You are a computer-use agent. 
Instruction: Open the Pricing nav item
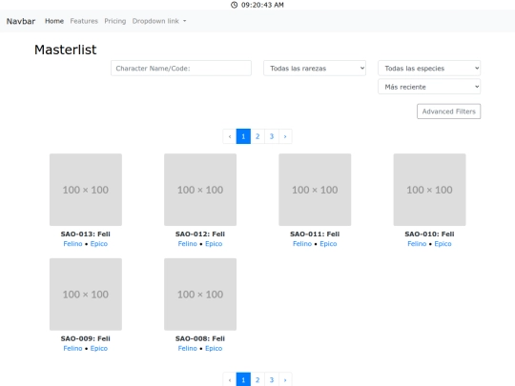coord(115,21)
